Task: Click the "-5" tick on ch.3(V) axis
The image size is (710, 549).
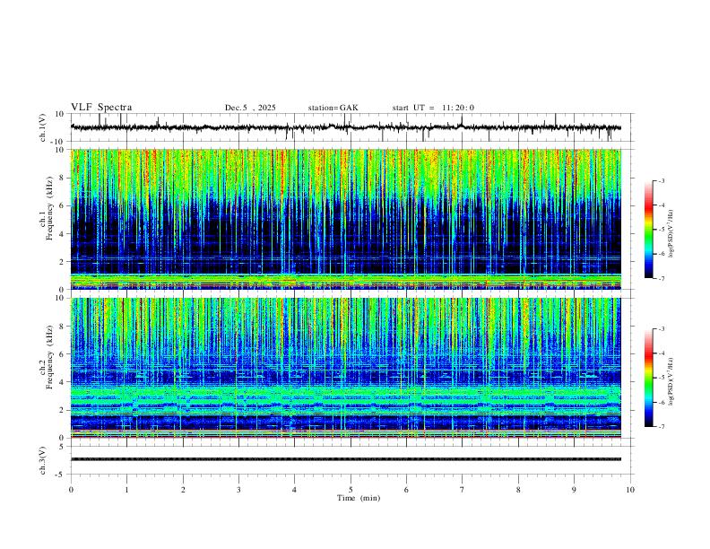Action: pyautogui.click(x=61, y=475)
